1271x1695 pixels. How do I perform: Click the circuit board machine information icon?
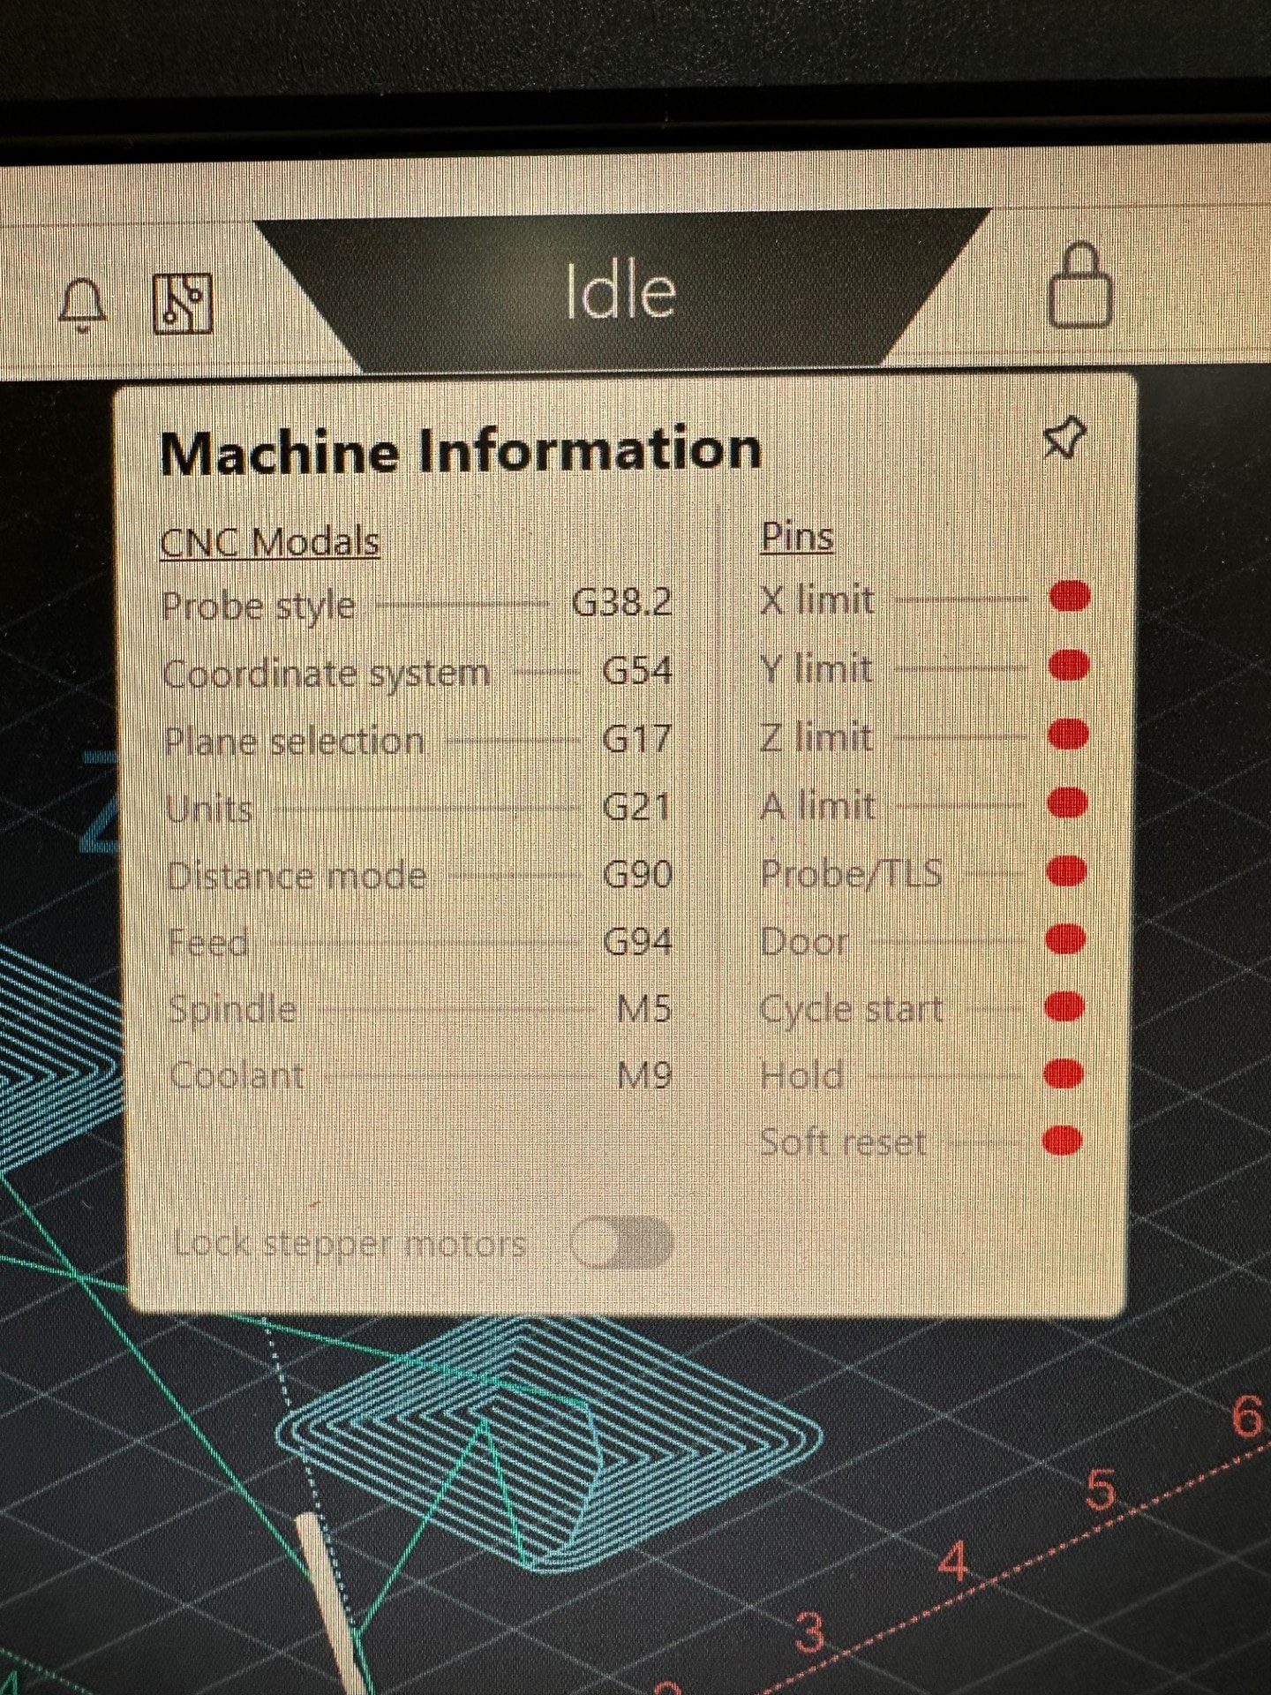183,304
